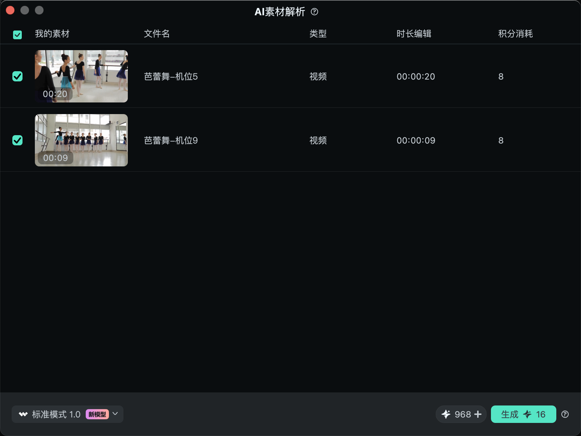Open the 芭蕾舞-机位9 video thumbnail
The height and width of the screenshot is (436, 581).
(x=81, y=140)
